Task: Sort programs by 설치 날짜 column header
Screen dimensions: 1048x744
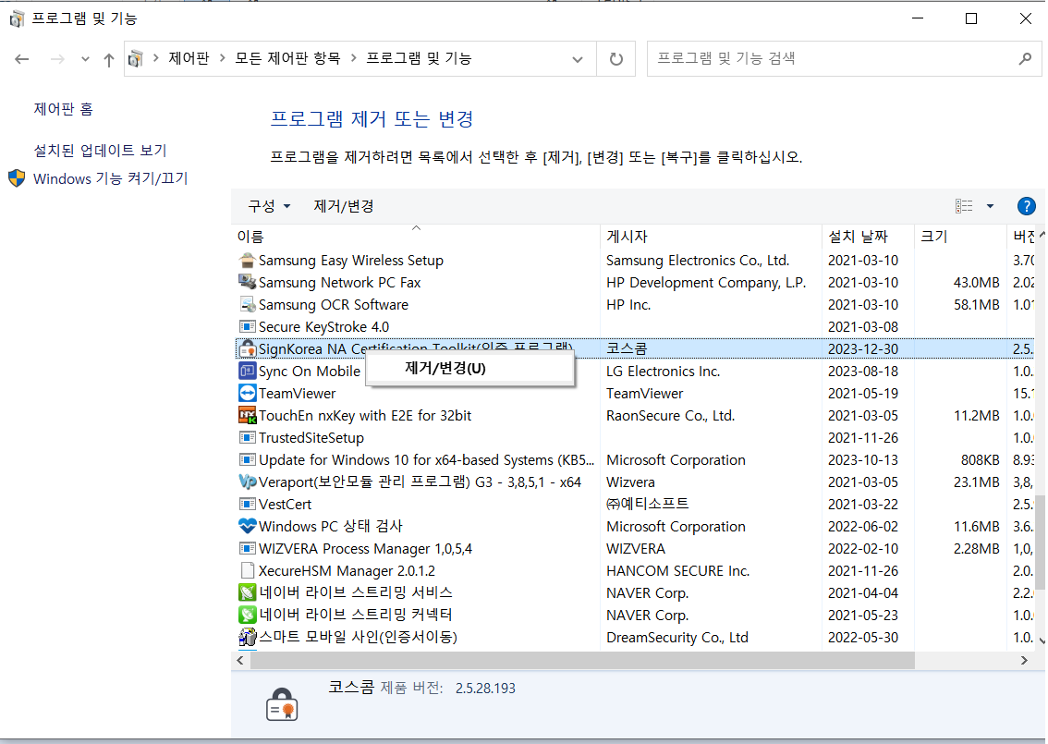Action: [x=859, y=236]
